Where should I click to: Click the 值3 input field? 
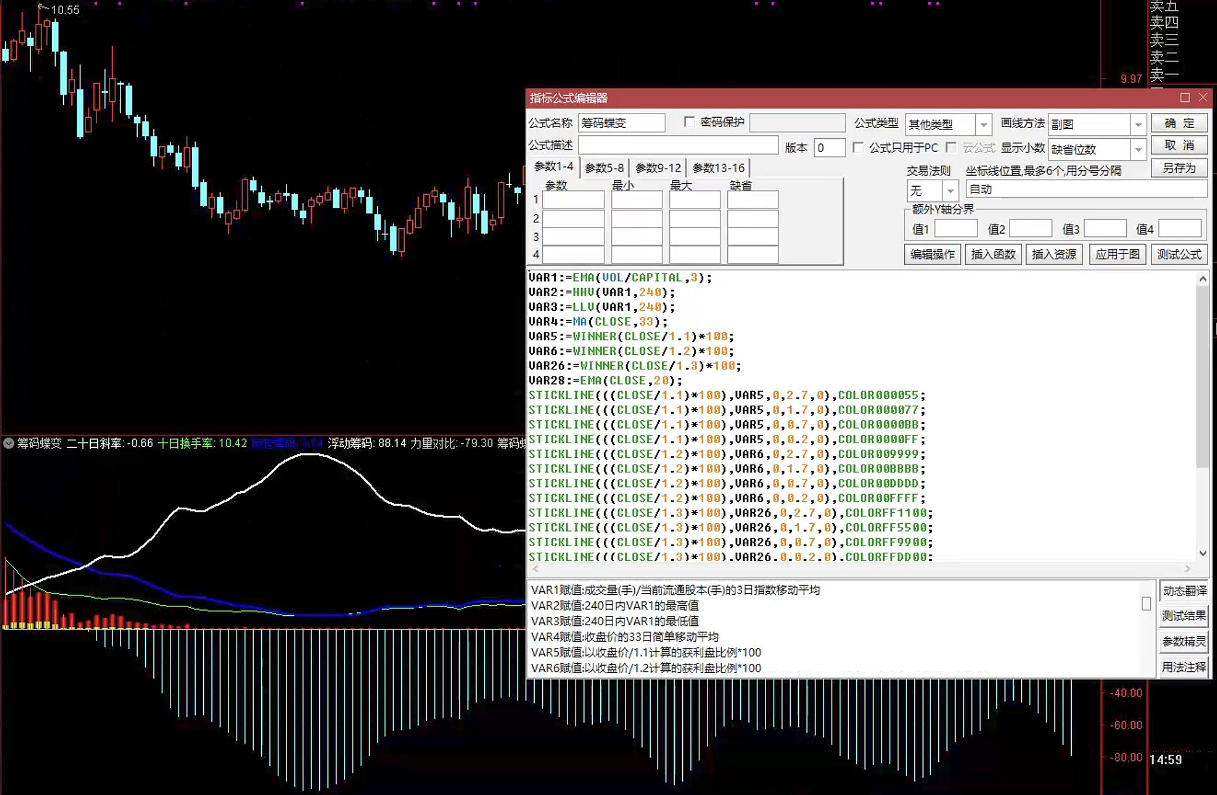[x=1105, y=228]
